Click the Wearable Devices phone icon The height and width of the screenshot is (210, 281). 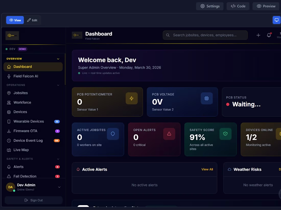(9, 122)
